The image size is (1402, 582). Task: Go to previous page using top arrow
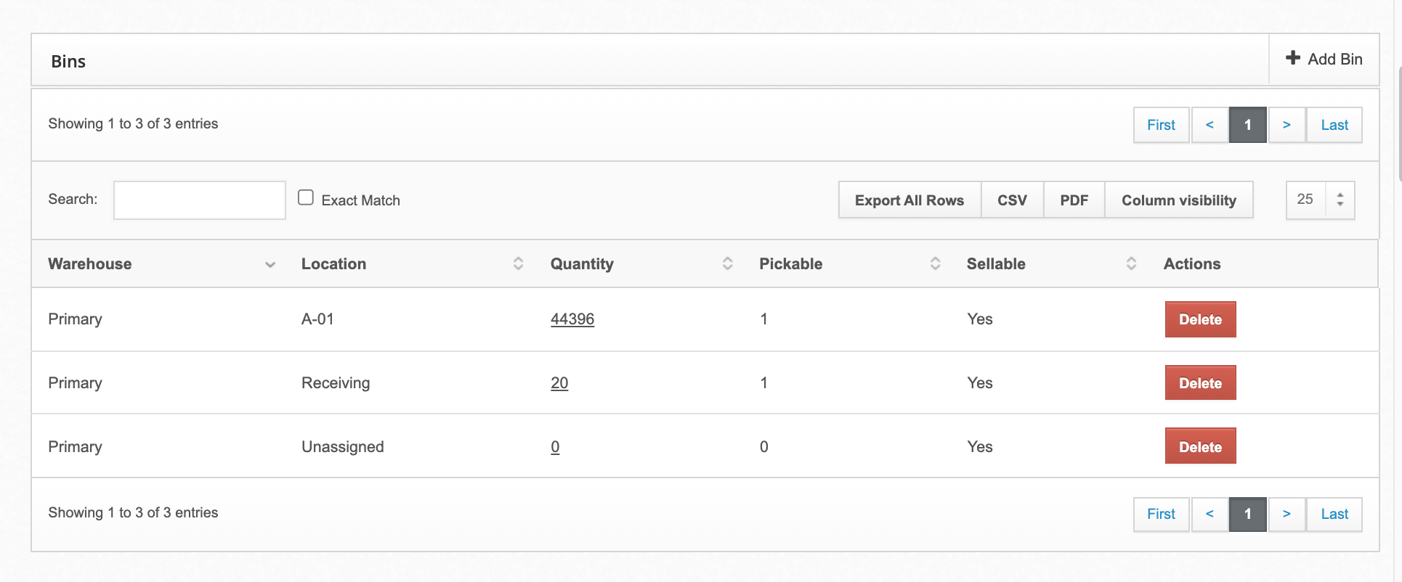click(x=1209, y=125)
